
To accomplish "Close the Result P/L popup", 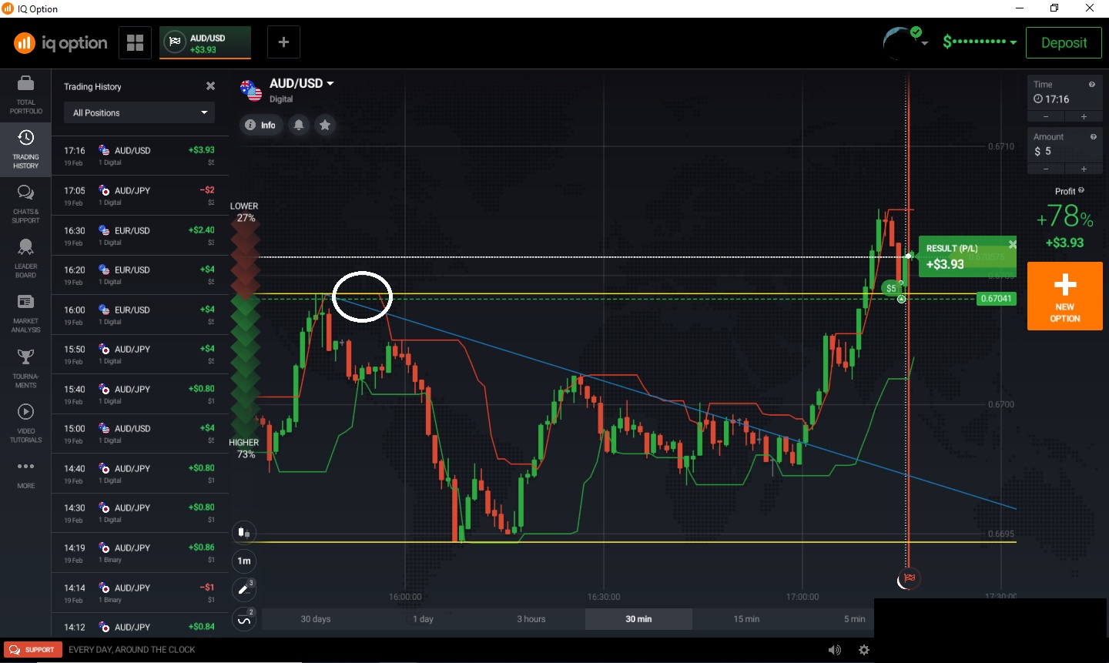I will click(x=1012, y=244).
